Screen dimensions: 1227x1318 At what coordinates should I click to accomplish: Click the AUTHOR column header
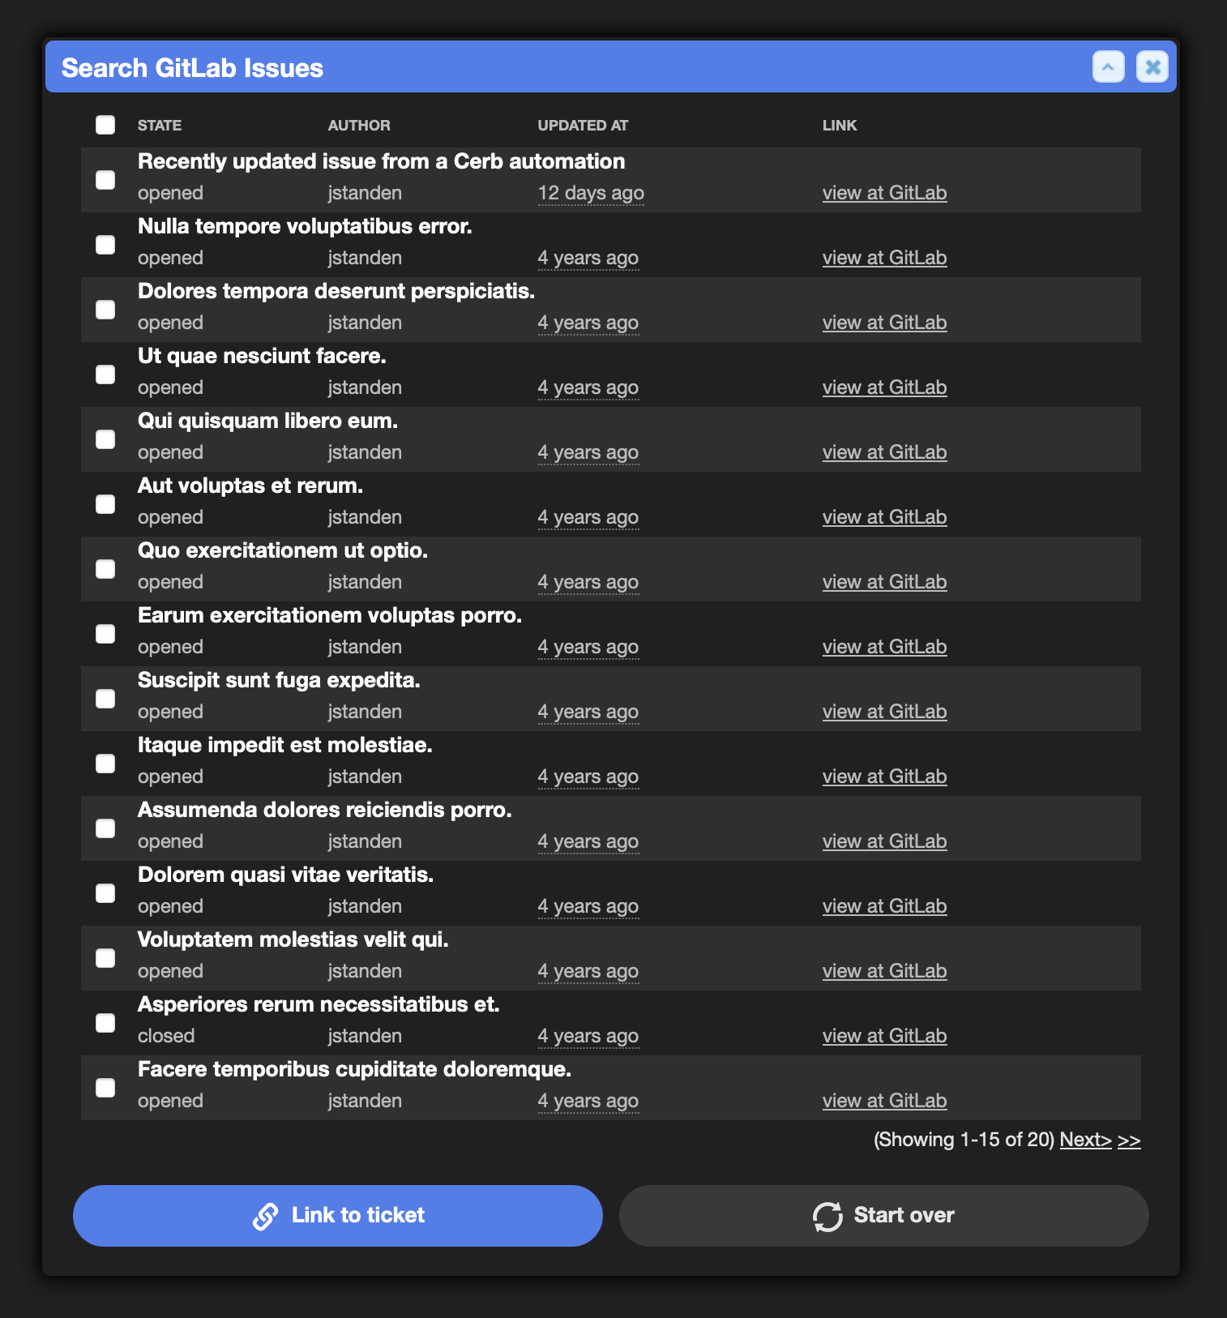point(359,126)
